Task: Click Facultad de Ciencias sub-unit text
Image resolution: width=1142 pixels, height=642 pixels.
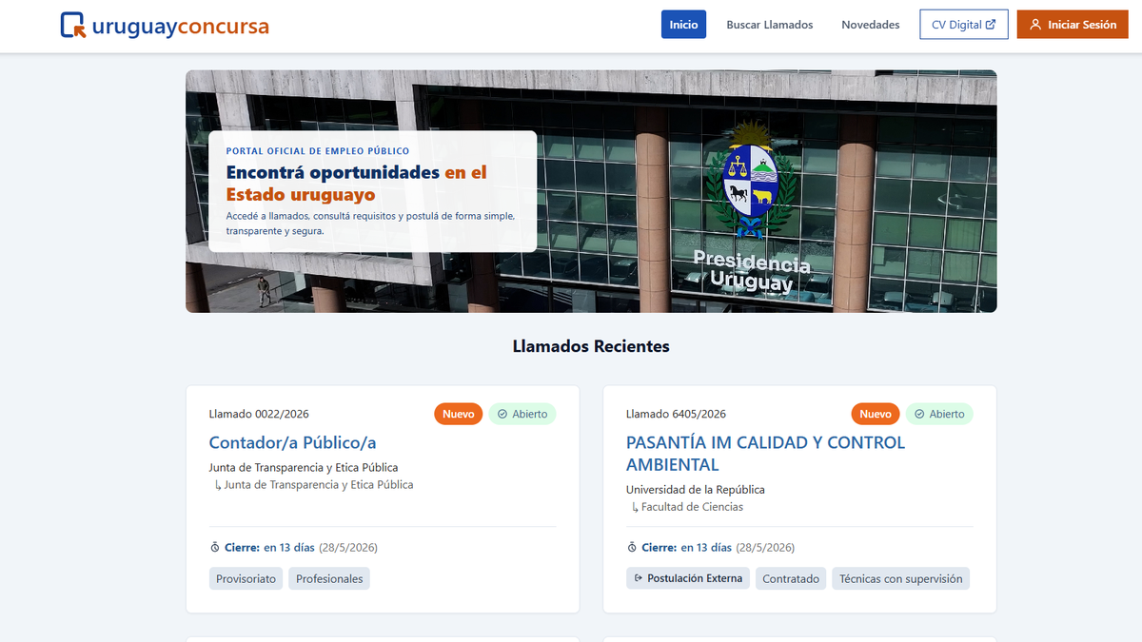Action: (692, 507)
